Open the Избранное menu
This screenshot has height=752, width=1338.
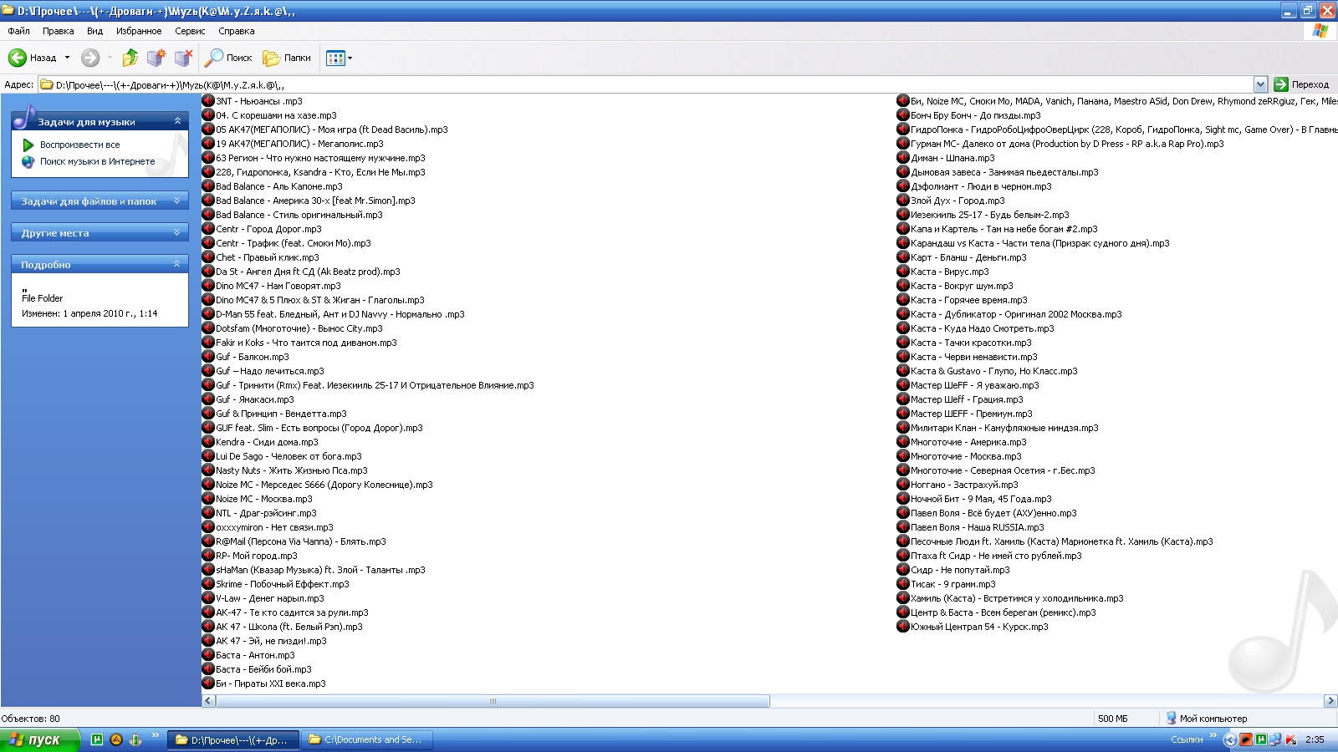click(x=139, y=31)
